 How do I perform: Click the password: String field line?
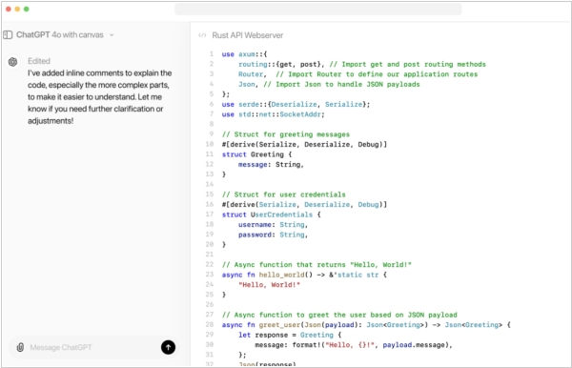(273, 235)
